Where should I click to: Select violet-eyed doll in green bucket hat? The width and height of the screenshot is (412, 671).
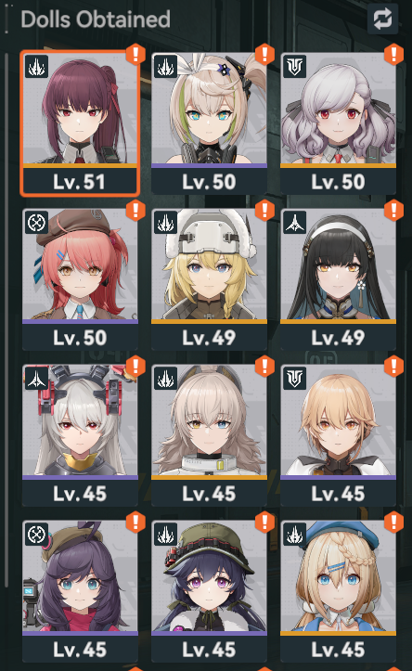click(x=209, y=591)
